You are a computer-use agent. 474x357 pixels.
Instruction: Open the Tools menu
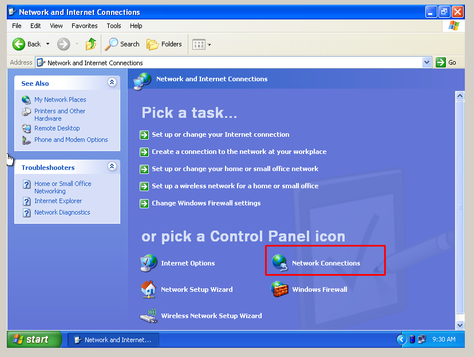pos(114,26)
